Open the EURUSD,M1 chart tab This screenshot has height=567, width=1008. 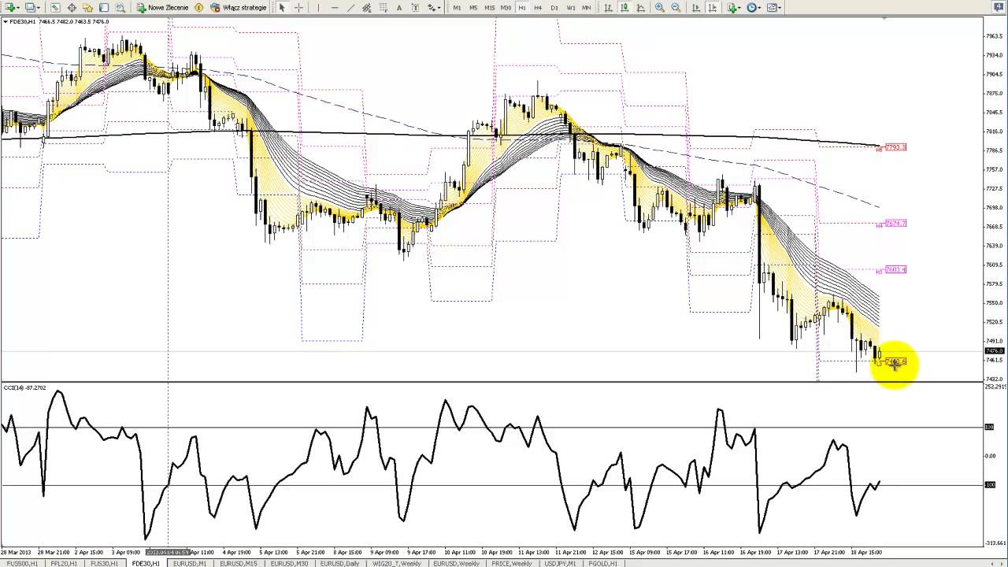(x=190, y=563)
